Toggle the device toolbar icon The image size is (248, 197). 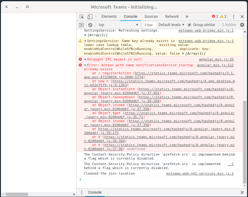90,17
